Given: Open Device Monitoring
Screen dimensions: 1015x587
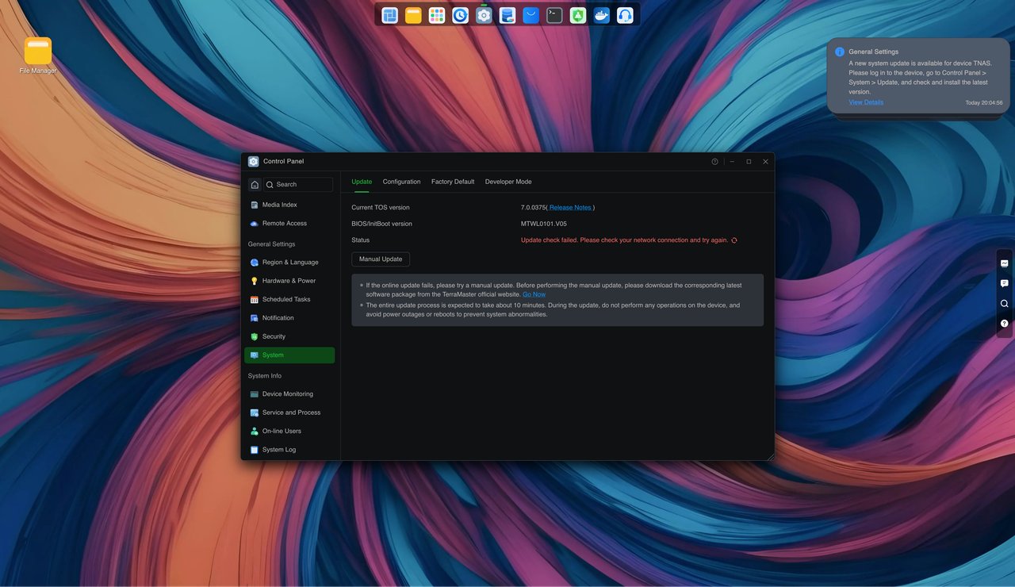Looking at the screenshot, I should pyautogui.click(x=289, y=394).
